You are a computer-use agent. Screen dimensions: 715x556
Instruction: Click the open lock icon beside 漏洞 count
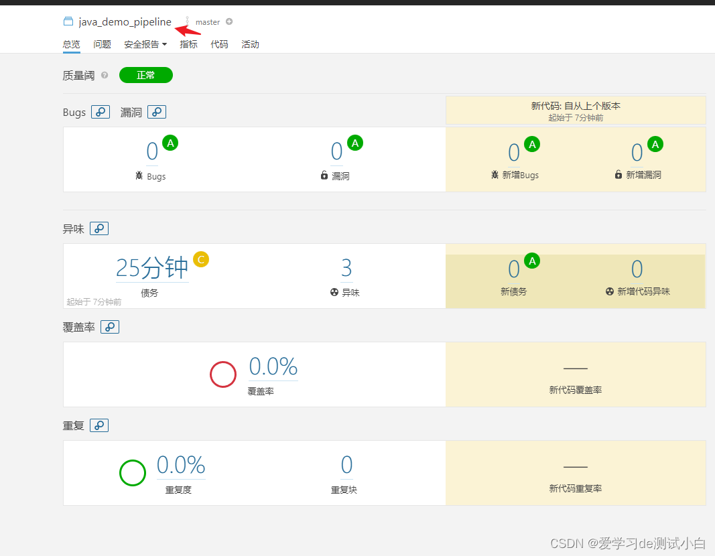pos(324,176)
